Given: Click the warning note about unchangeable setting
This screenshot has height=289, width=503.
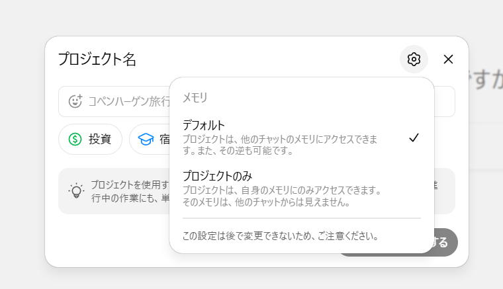Looking at the screenshot, I should tap(281, 236).
